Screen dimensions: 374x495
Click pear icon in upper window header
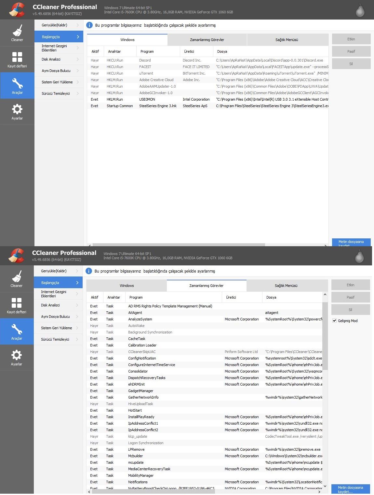pos(360,10)
